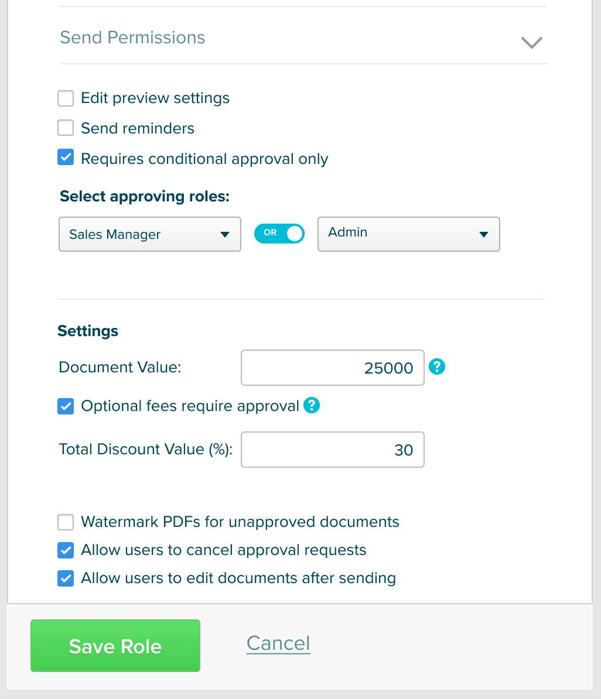Click the Total Discount Value field
This screenshot has width=601, height=699.
332,450
